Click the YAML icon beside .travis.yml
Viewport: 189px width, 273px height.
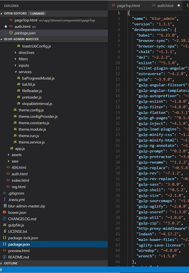point(5,199)
